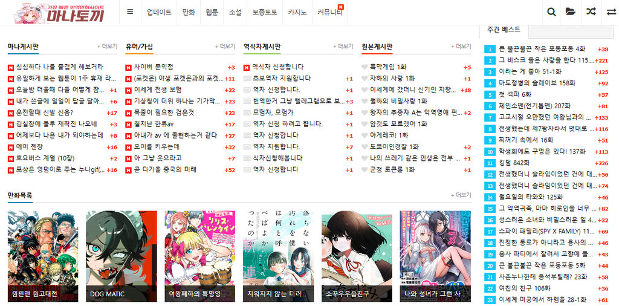Click heart icon beside 자하의 사랑 1화

click(x=365, y=78)
